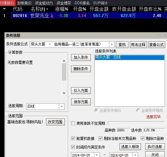Click the 计算参数 scrollbar thumb

click(x=64, y=72)
